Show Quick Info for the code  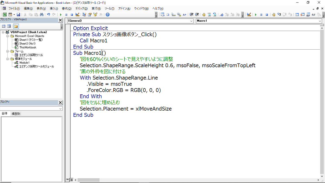pyautogui.click(x=173, y=15)
